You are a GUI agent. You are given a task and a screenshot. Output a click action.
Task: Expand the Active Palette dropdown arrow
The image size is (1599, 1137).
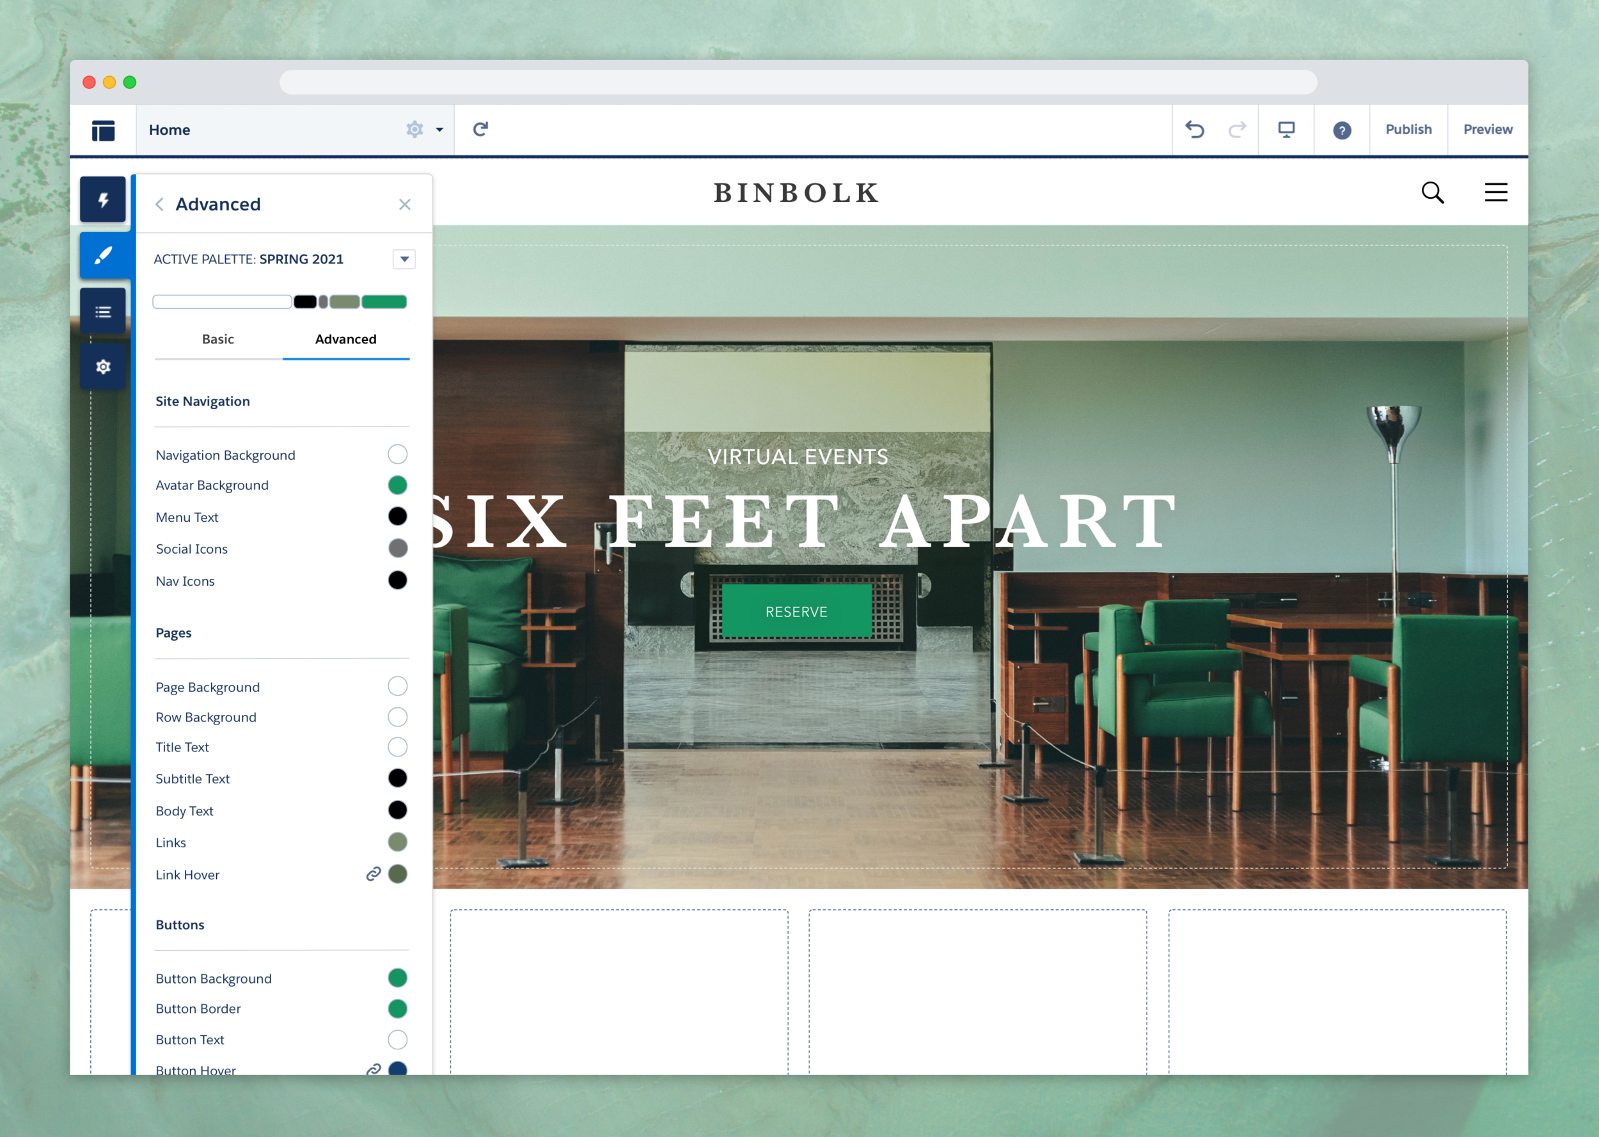pos(404,259)
